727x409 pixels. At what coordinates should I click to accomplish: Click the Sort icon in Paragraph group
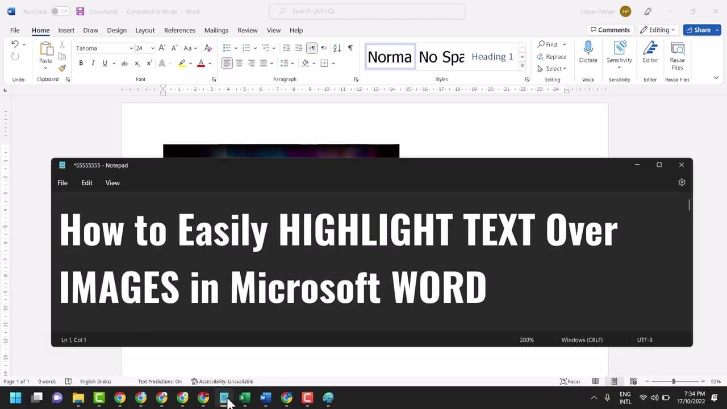[337, 48]
